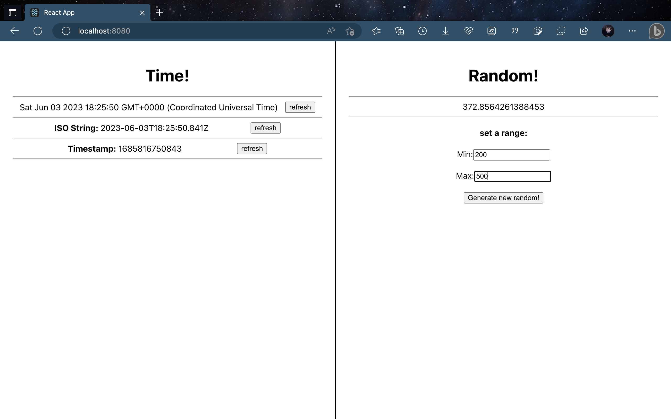The height and width of the screenshot is (419, 671).
Task: Click the browser downloads icon
Action: 445,31
